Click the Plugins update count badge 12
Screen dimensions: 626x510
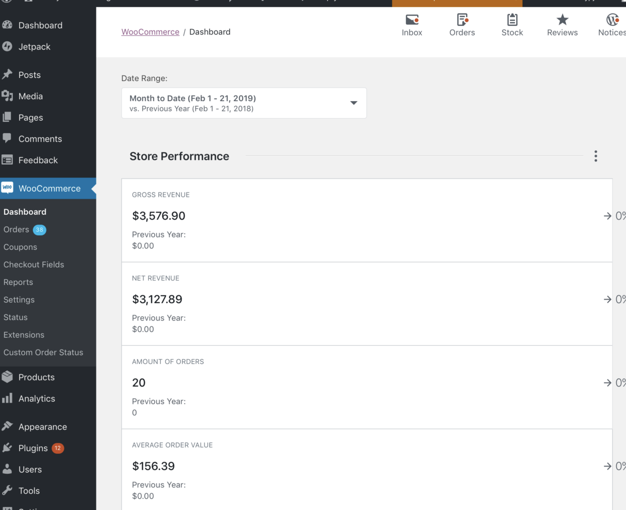pyautogui.click(x=58, y=448)
